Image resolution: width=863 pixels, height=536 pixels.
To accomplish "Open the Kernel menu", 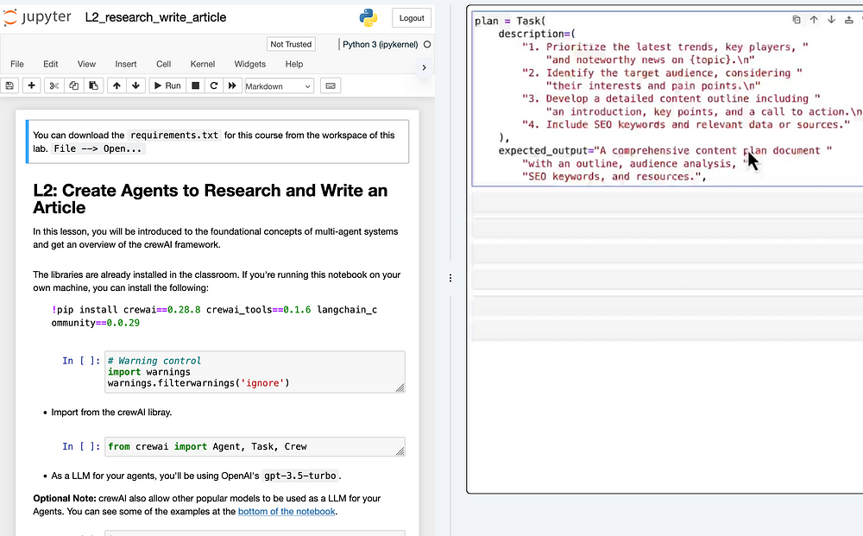I will click(203, 64).
